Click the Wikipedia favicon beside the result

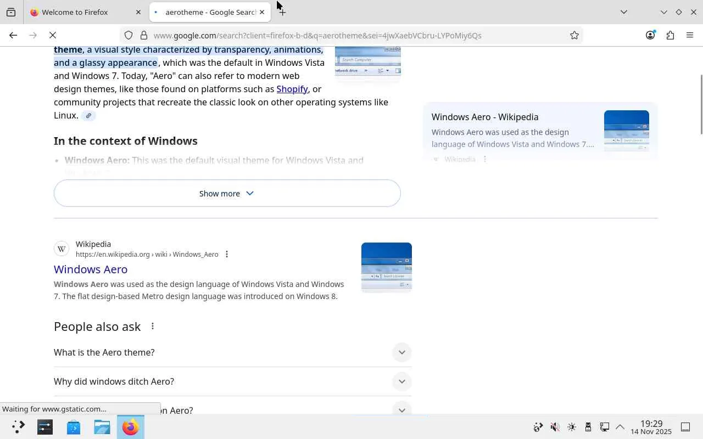pos(62,249)
